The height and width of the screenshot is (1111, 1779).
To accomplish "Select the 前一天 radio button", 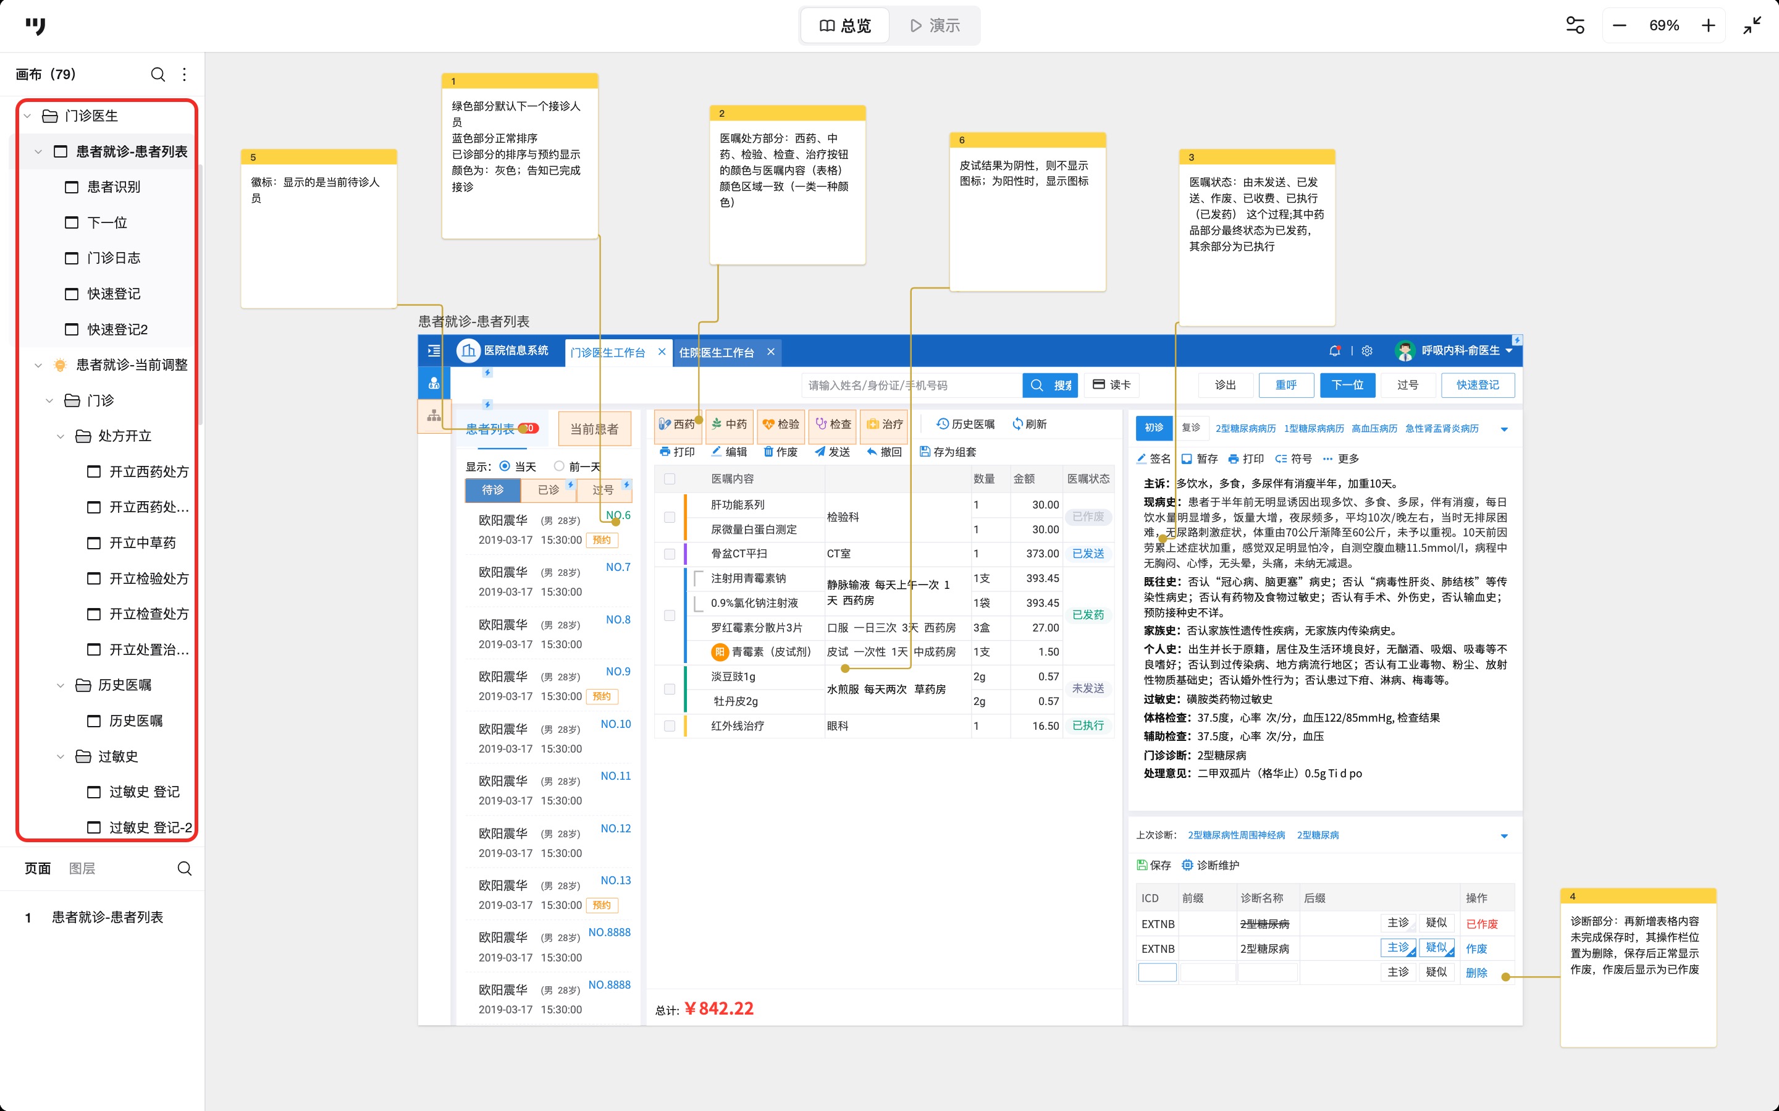I will 559,467.
